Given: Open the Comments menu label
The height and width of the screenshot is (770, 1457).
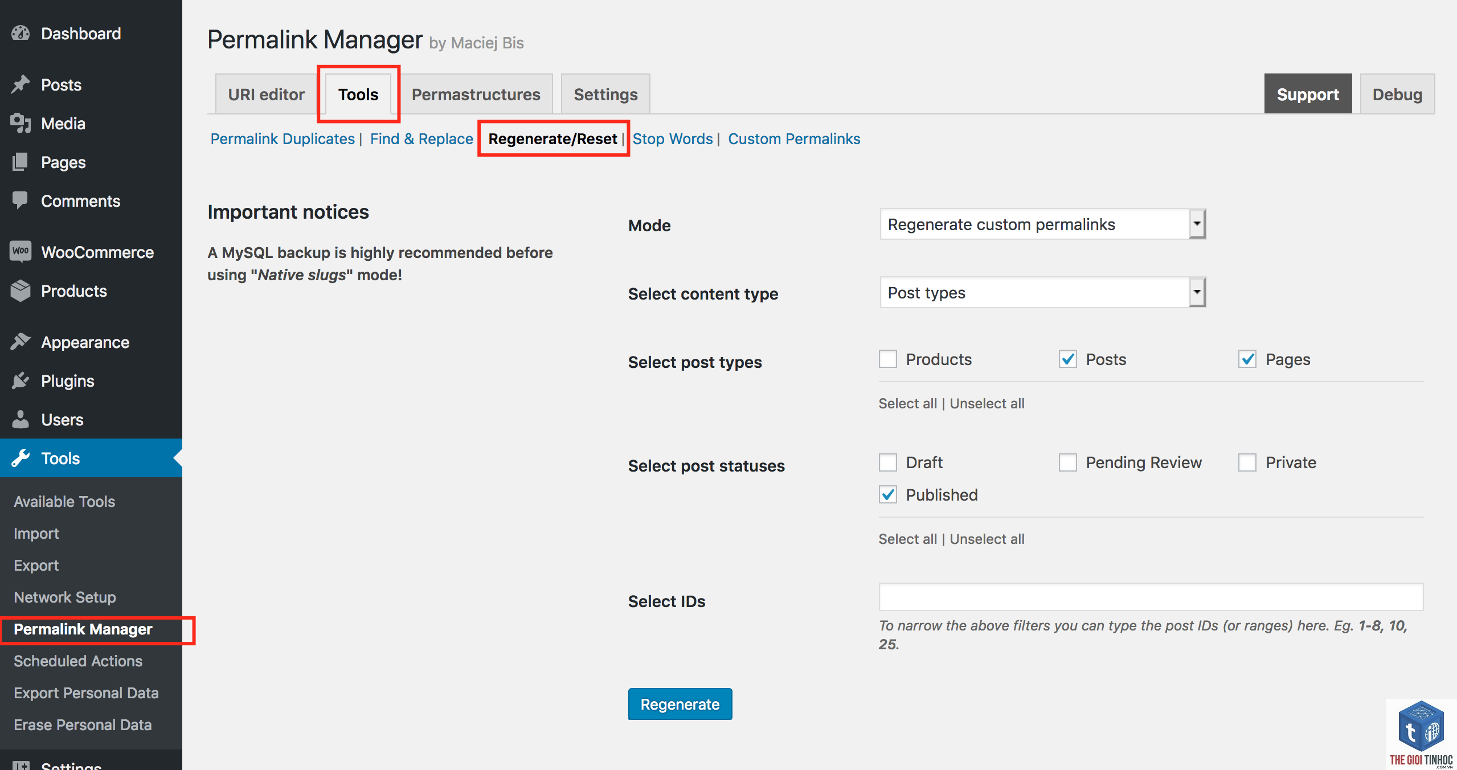Looking at the screenshot, I should [80, 200].
